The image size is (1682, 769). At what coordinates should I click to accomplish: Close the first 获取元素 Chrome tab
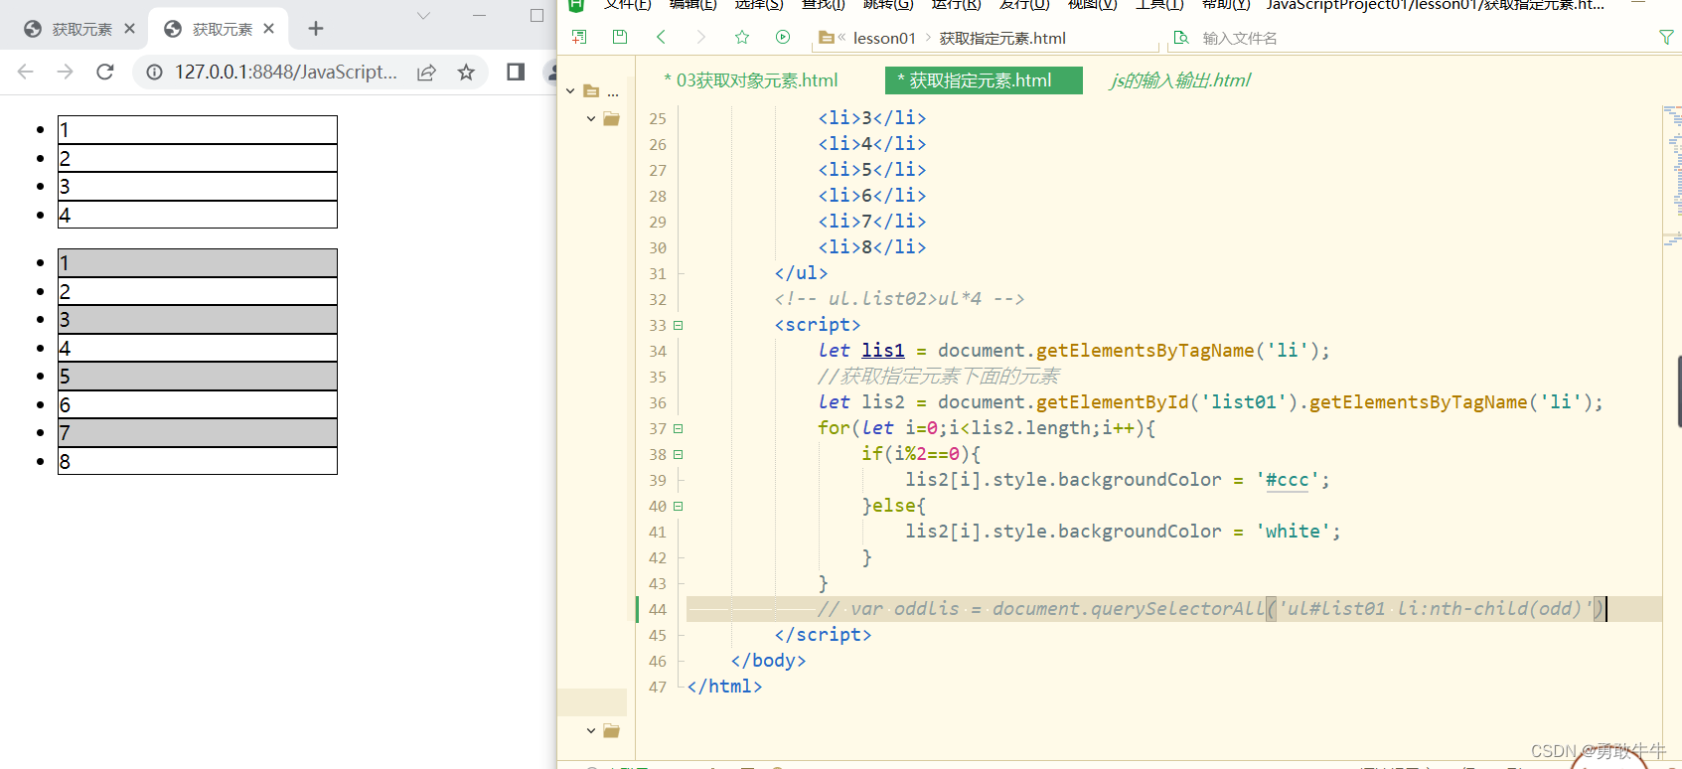(x=129, y=29)
